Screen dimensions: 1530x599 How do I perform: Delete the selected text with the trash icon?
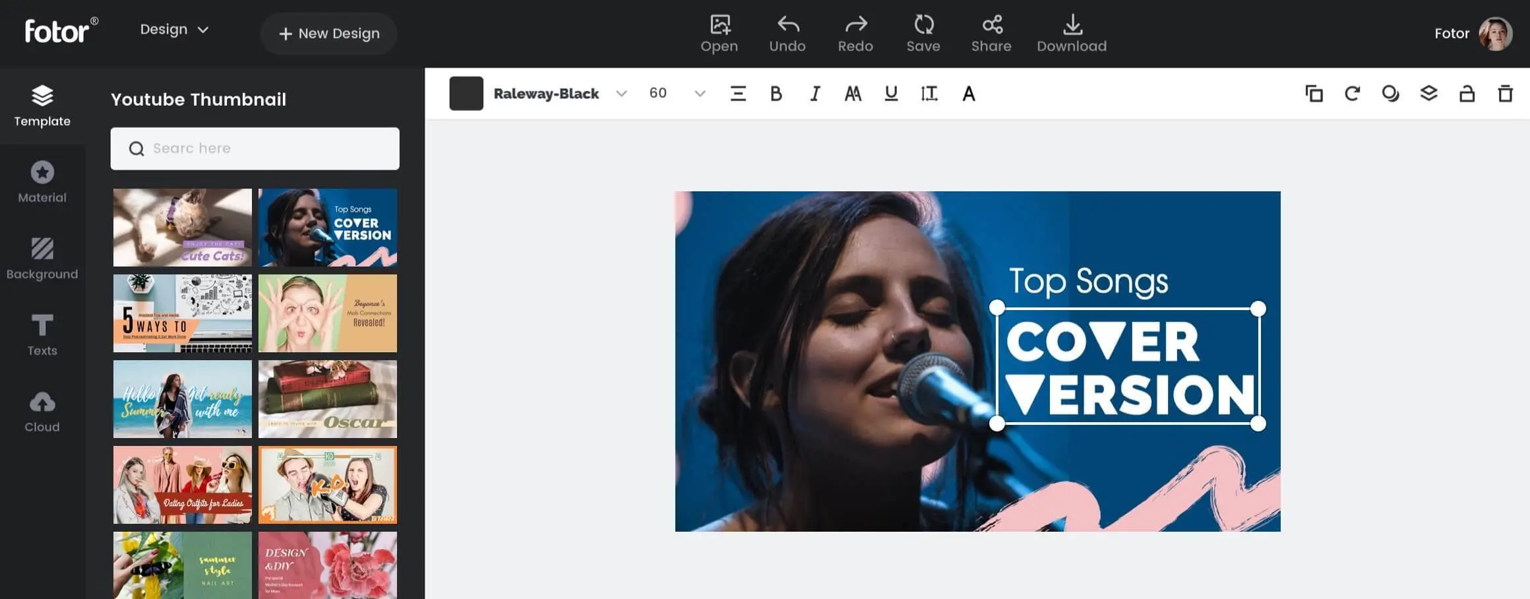pos(1505,94)
